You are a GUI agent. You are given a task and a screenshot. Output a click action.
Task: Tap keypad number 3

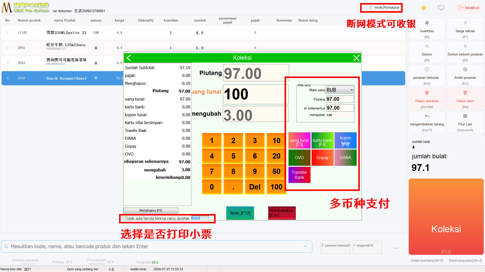[255, 141]
